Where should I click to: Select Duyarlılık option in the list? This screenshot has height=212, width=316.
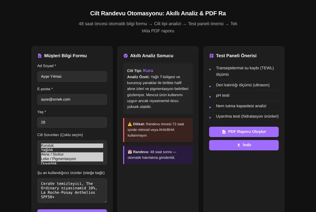pyautogui.click(x=72, y=163)
